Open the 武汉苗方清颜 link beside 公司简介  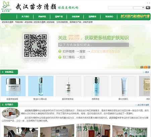tap(142, 105)
